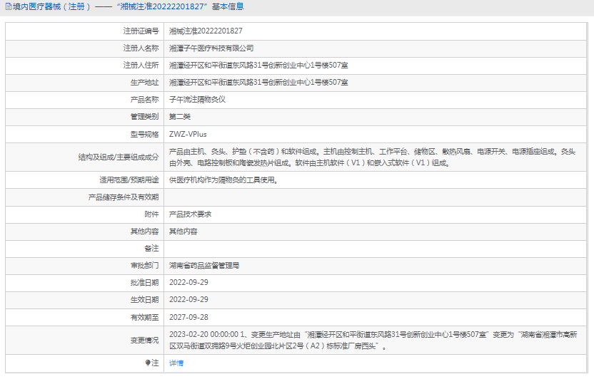Image resolution: width=594 pixels, height=379 pixels.
Task: Click the 适用范围/预期用途 label
Action: click(129, 180)
